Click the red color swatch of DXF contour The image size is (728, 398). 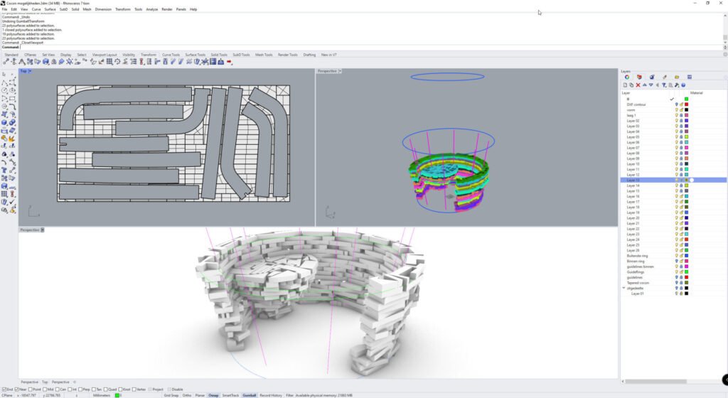coord(686,104)
